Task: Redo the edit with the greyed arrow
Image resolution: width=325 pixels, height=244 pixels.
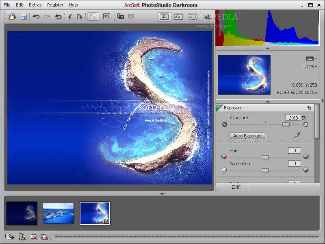Action: click(47, 17)
